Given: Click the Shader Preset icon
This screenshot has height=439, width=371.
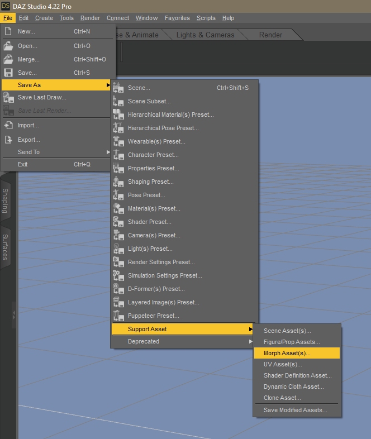Looking at the screenshot, I should pyautogui.click(x=118, y=222).
